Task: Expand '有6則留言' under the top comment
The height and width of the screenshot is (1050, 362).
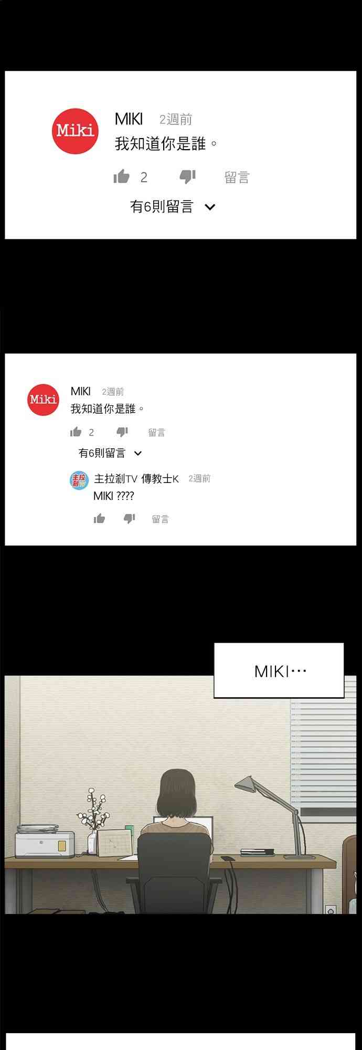Action: click(x=173, y=207)
